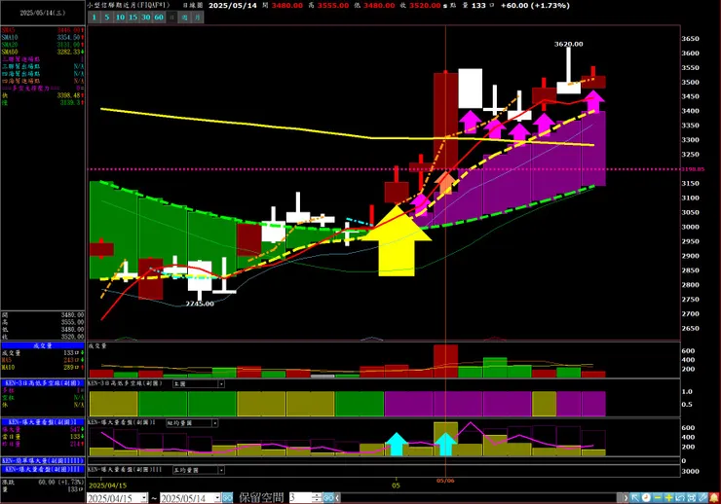
Task: Click the 3520.00 close price in header
Action: [x=425, y=6]
